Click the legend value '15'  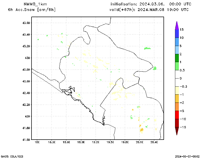pos(182,30)
